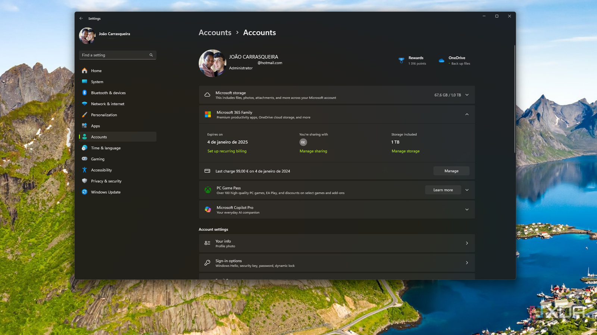Click Manage sharing link
The image size is (597, 335).
[x=313, y=151]
